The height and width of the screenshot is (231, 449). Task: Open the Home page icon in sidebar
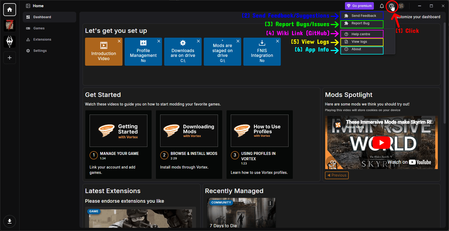click(x=10, y=10)
